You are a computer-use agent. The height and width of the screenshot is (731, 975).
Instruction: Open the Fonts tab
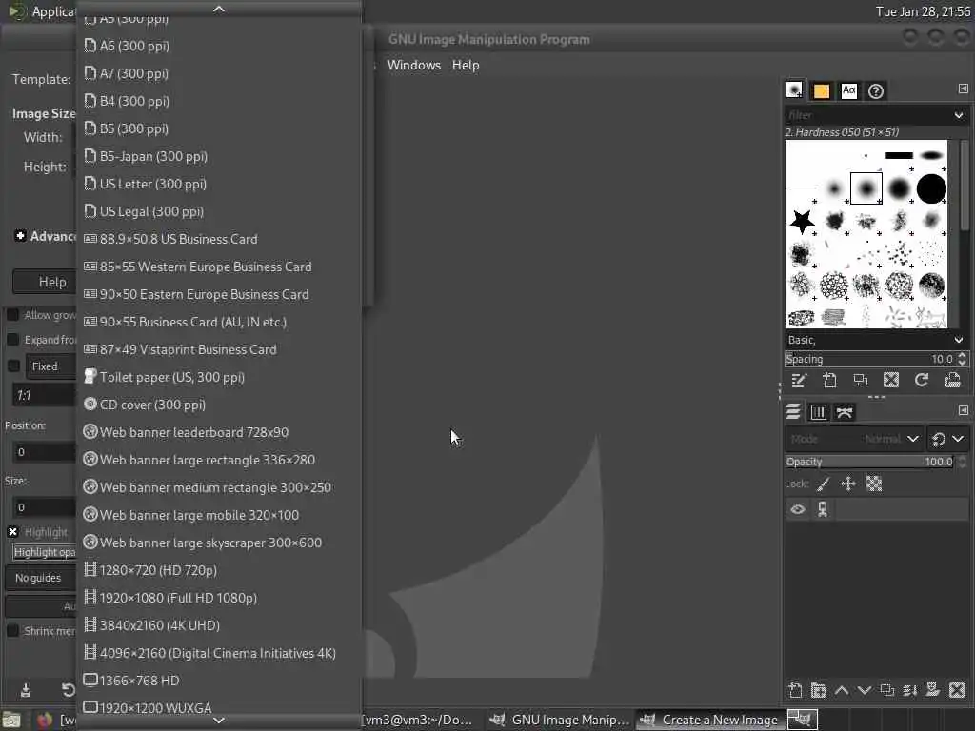coord(848,90)
